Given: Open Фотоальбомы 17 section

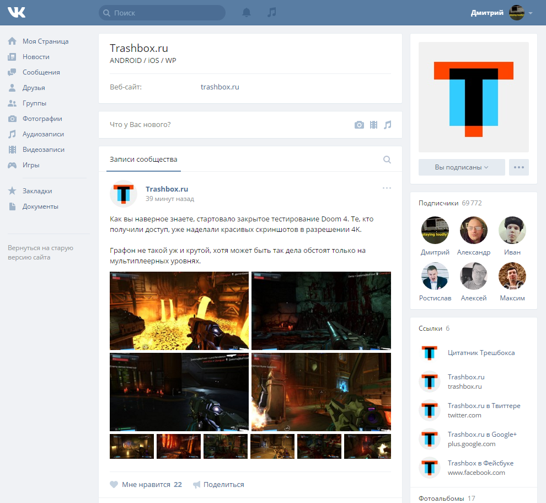Looking at the screenshot, I should tap(447, 499).
